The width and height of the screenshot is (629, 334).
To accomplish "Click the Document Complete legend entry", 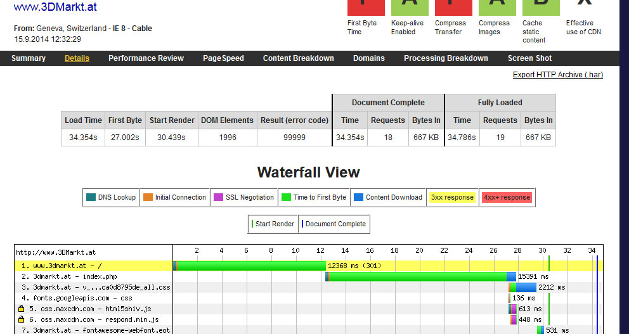I will click(334, 224).
